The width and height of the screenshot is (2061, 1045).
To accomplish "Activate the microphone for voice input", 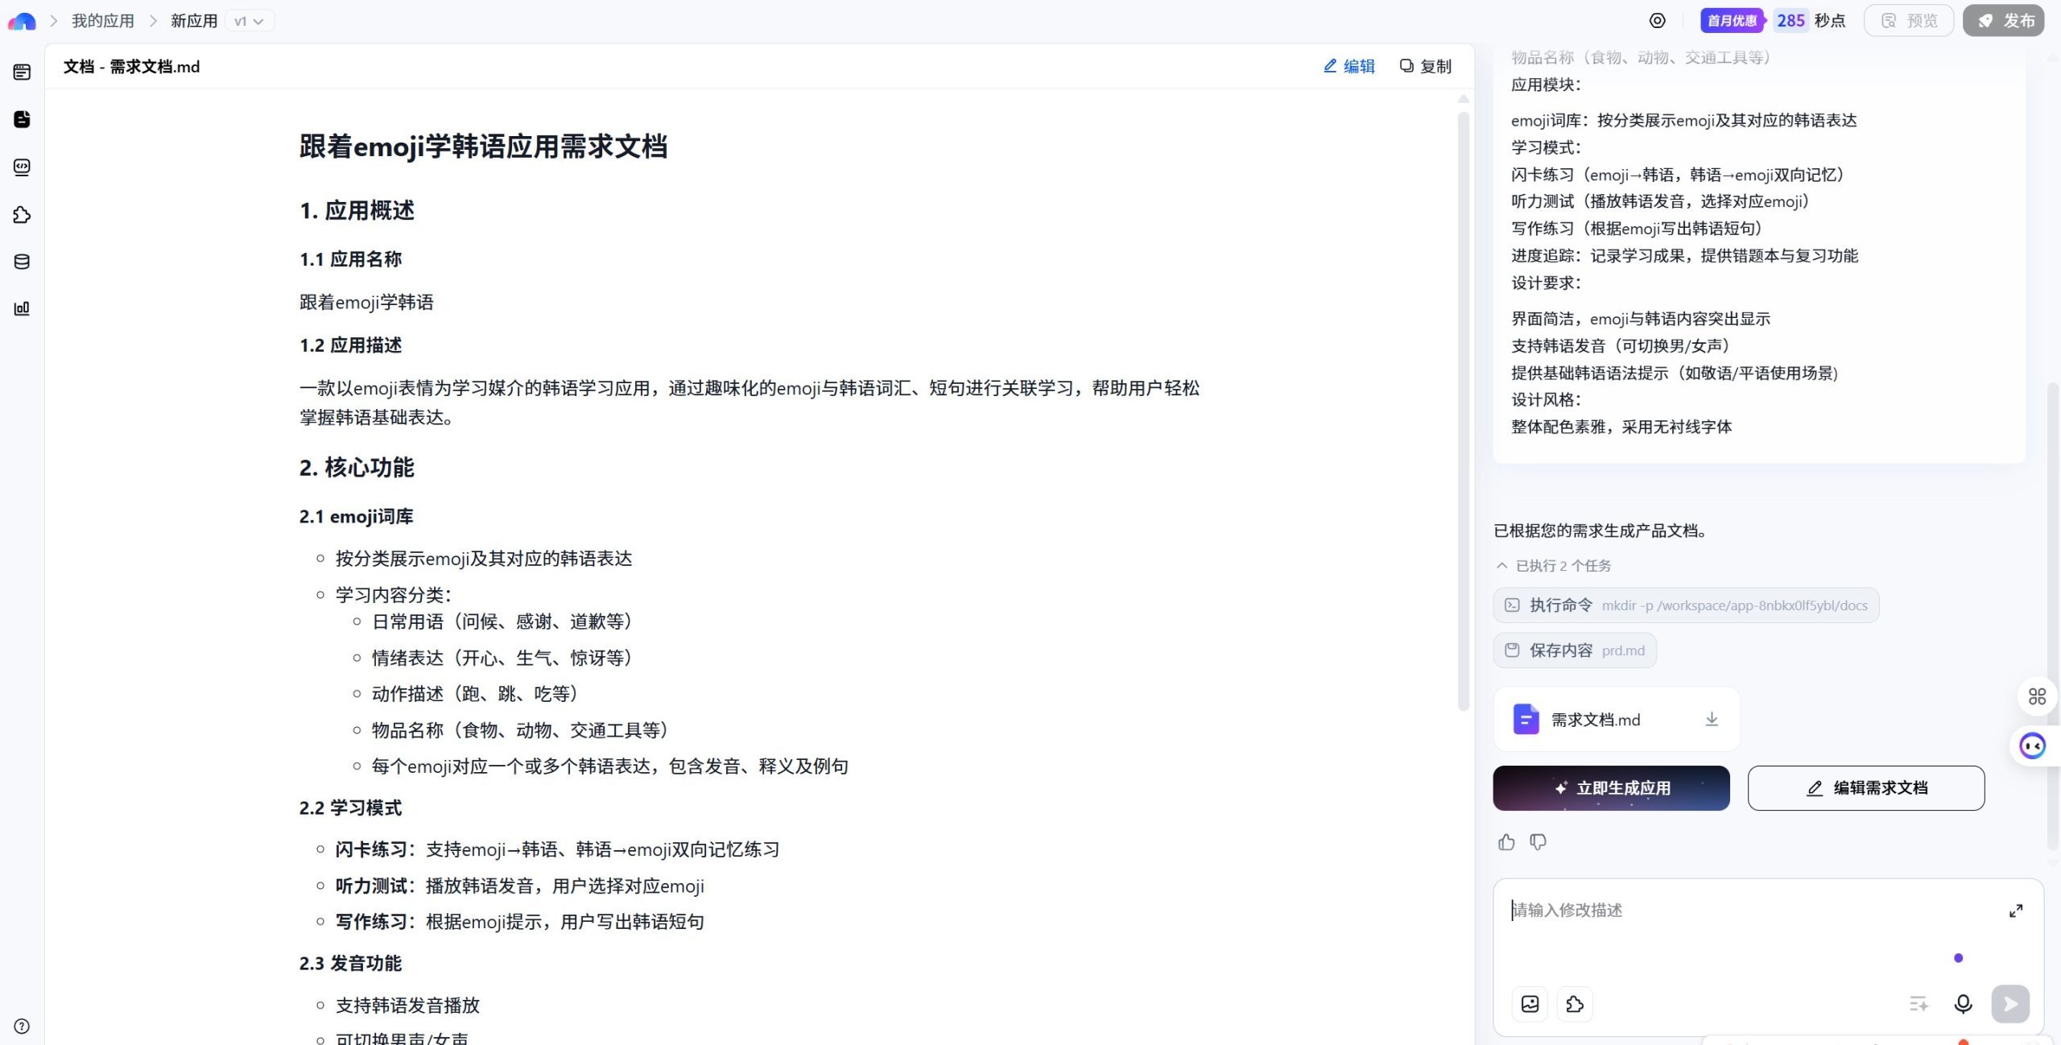I will tap(1963, 1003).
